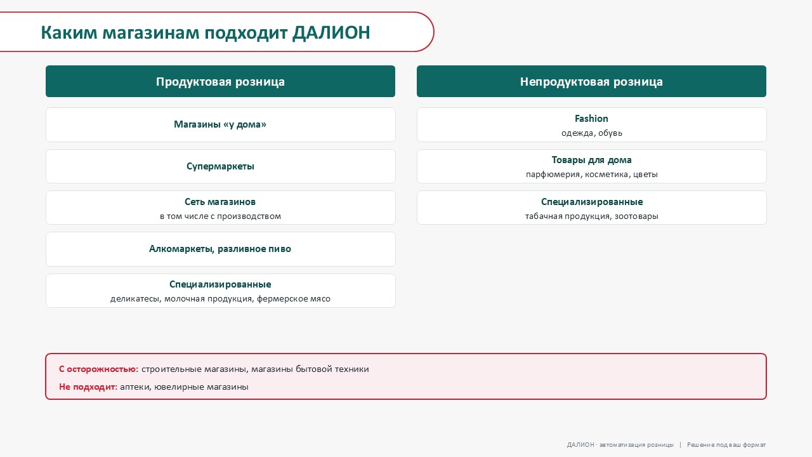
Task: Click the text 'парфюмерия, косметика, цветы'
Action: [592, 175]
